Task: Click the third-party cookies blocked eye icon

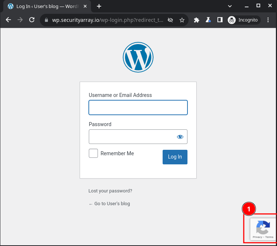Action: point(170,20)
